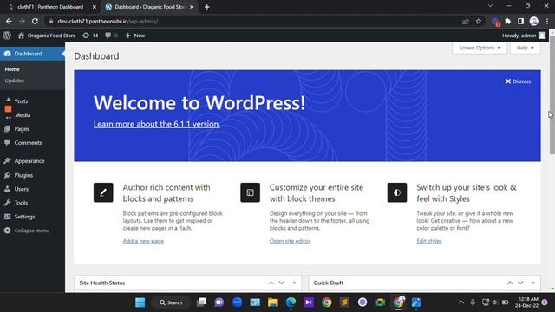
Task: Focus the address bar URL
Action: [x=108, y=21]
